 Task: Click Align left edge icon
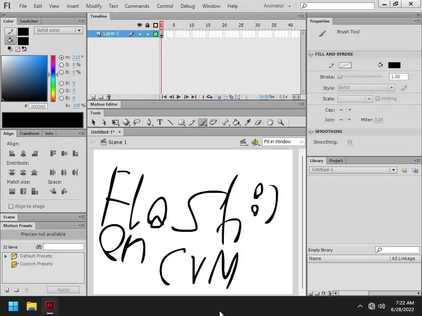(12, 153)
